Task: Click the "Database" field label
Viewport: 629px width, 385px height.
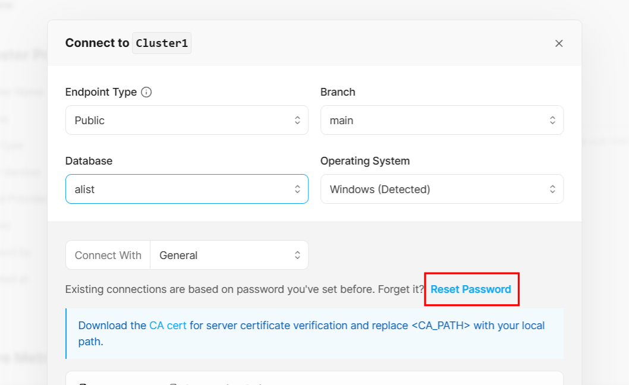Action: tap(89, 161)
